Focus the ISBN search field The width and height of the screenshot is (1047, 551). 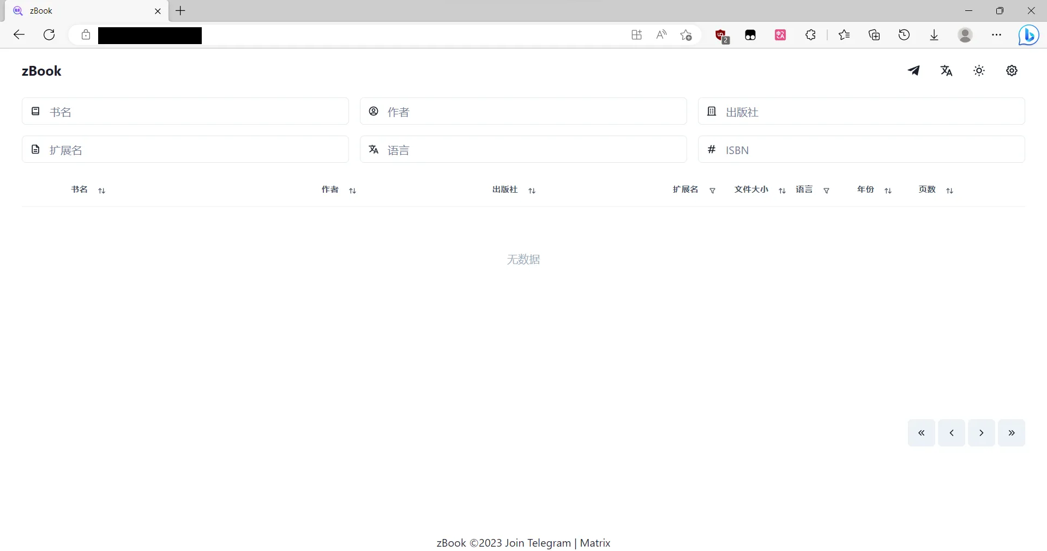pyautogui.click(x=862, y=150)
